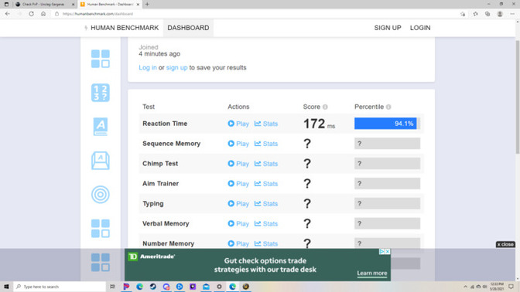Go back with the browser back arrow
This screenshot has height=292, width=520.
tap(8, 14)
